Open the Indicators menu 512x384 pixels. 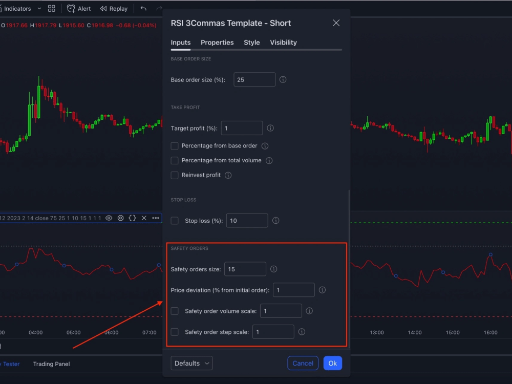coord(15,9)
